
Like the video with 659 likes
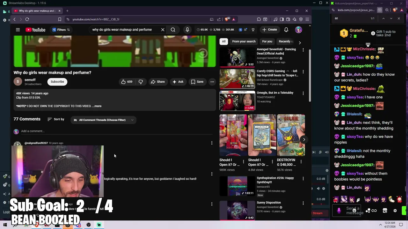127,82
